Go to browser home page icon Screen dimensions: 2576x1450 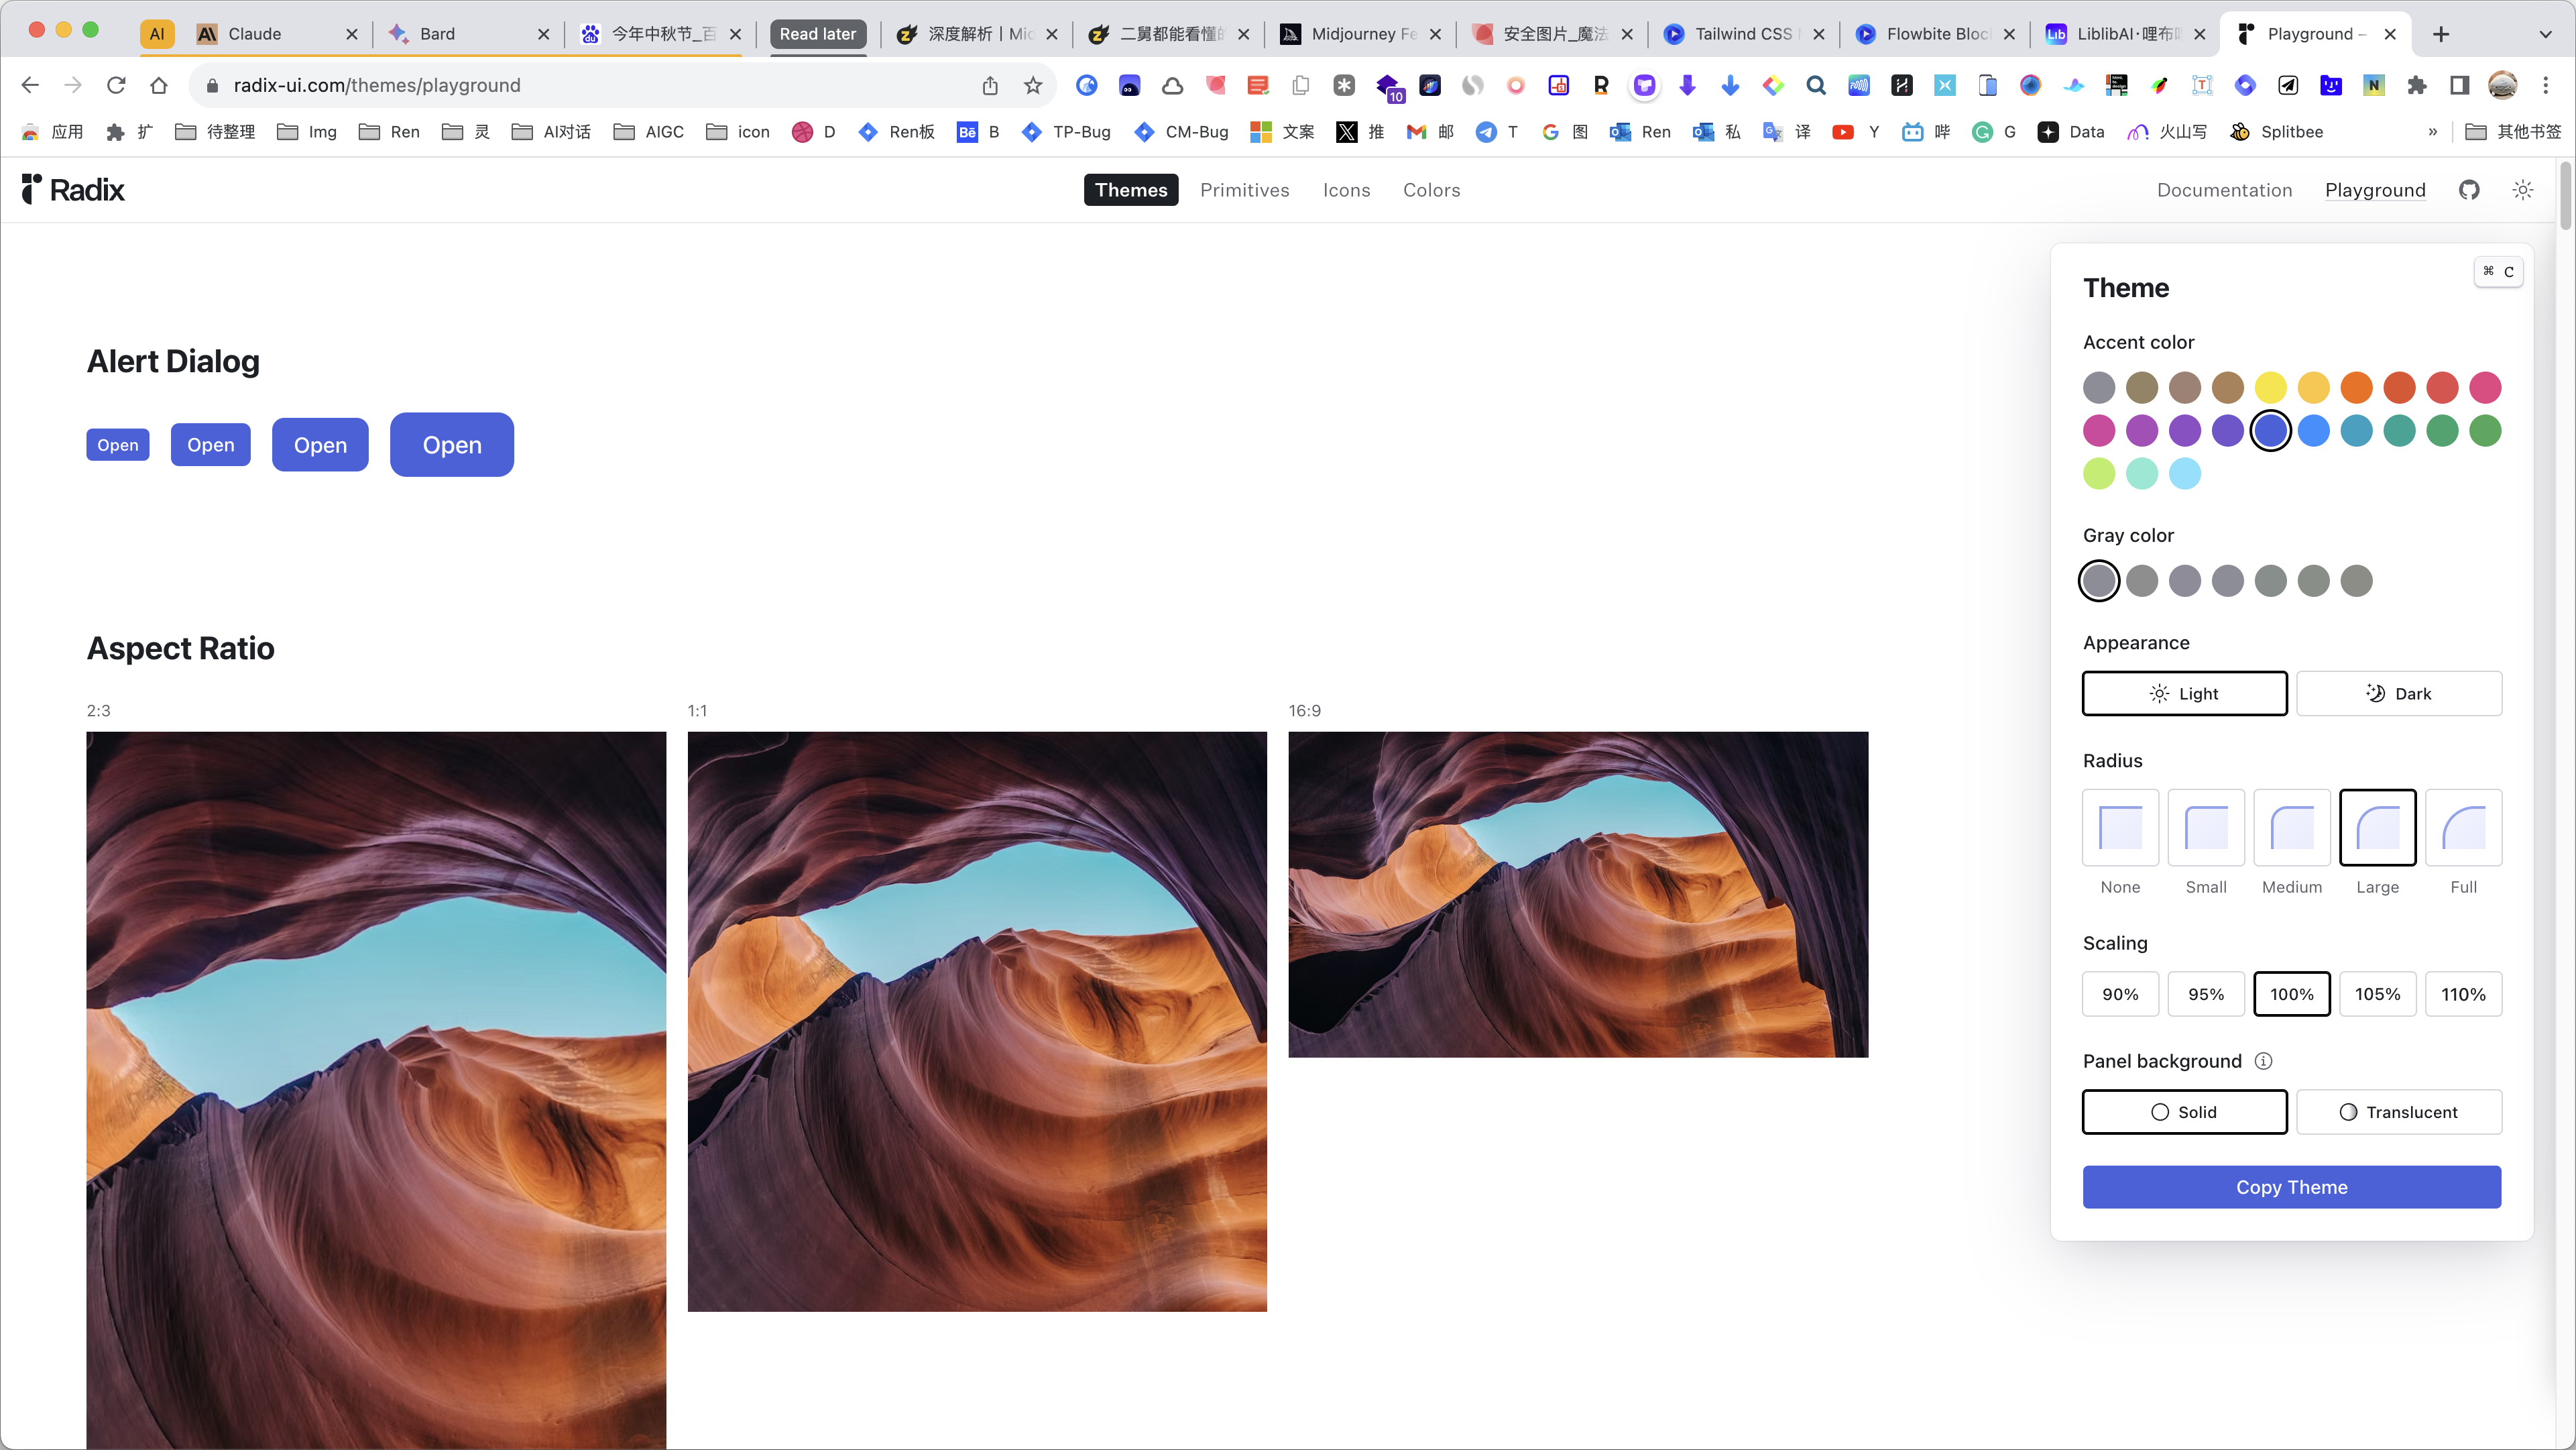[159, 85]
